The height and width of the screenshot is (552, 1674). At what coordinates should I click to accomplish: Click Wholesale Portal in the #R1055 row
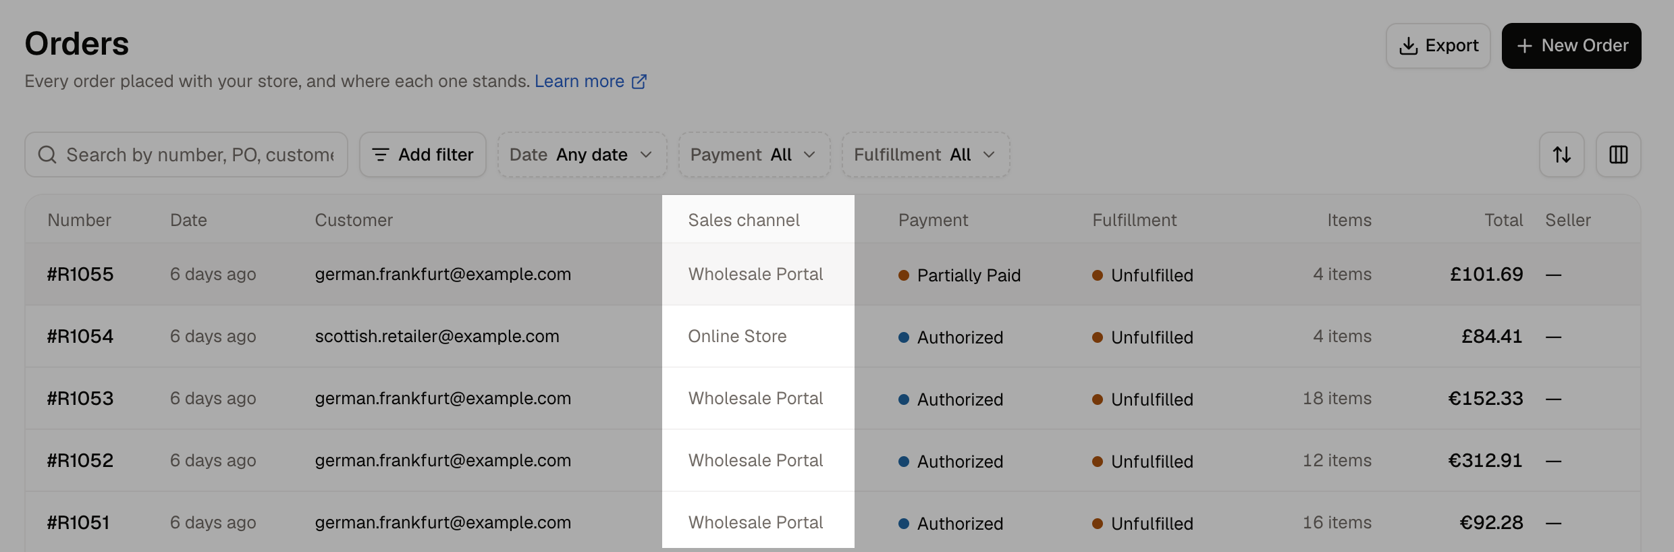pyautogui.click(x=755, y=274)
